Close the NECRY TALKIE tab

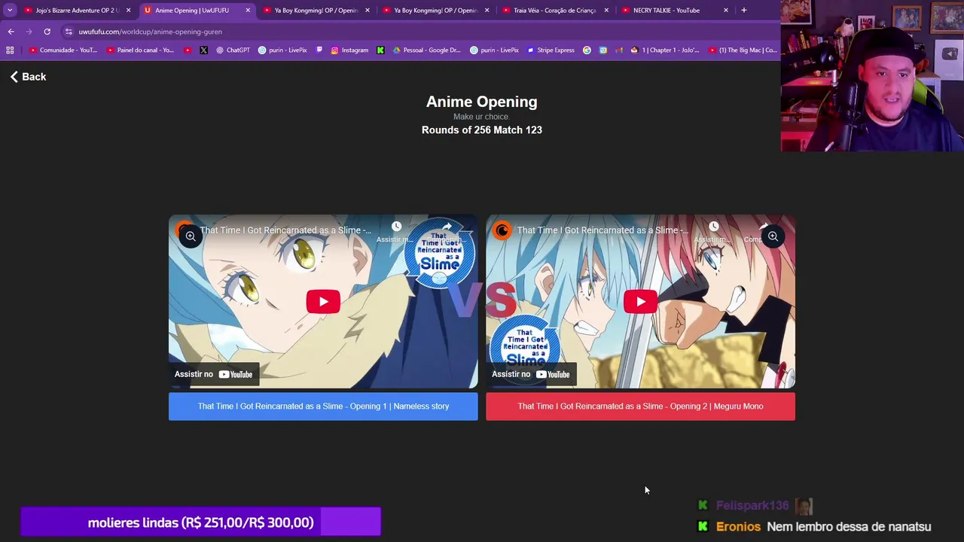726,11
